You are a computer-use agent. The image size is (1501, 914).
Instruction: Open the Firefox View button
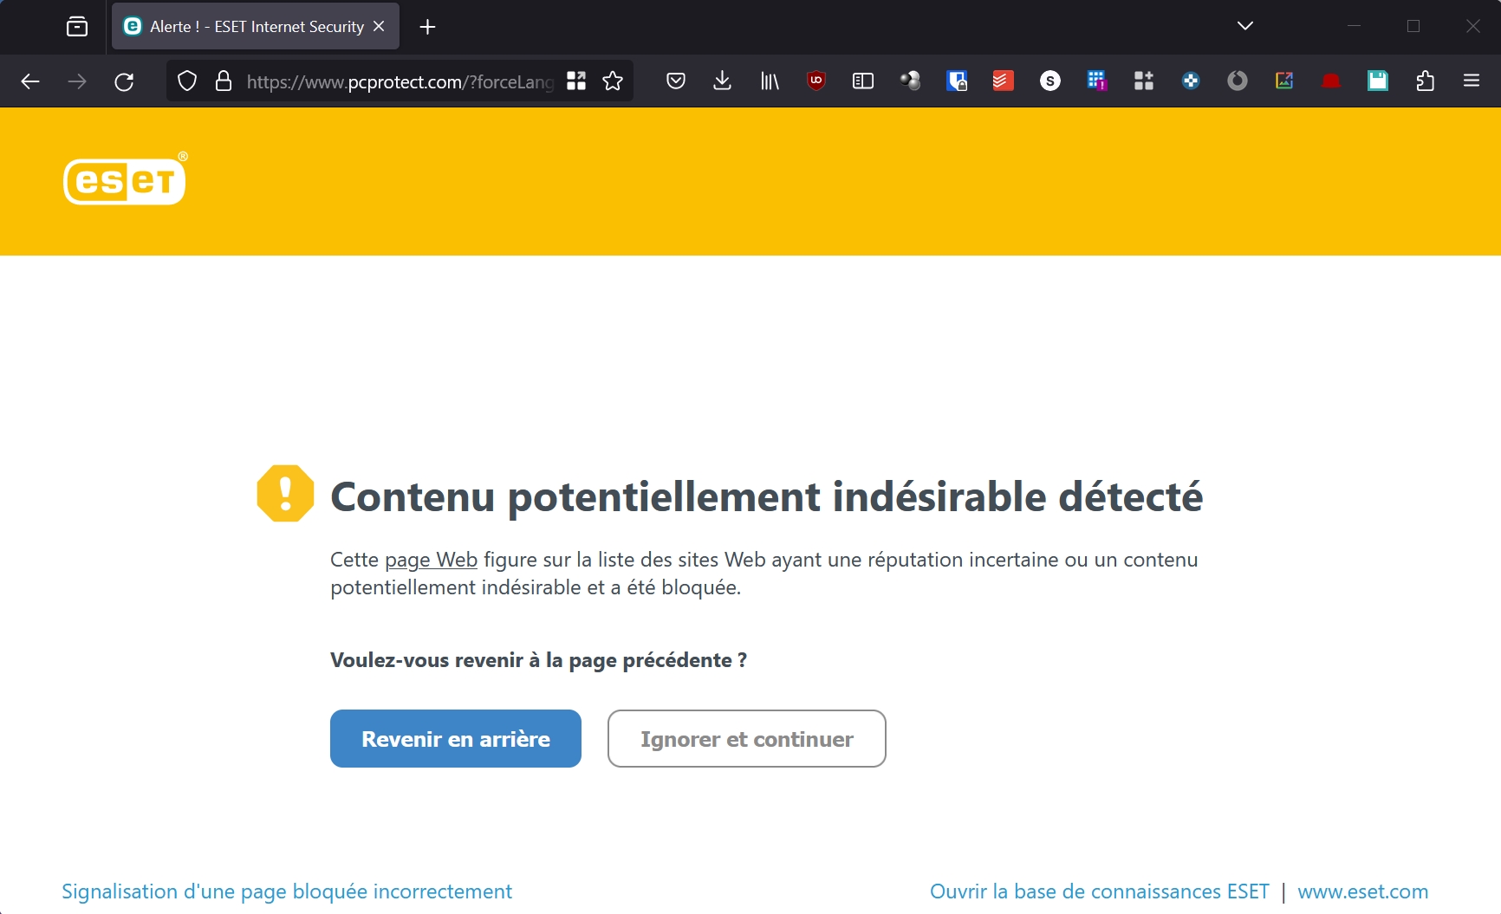point(77,27)
